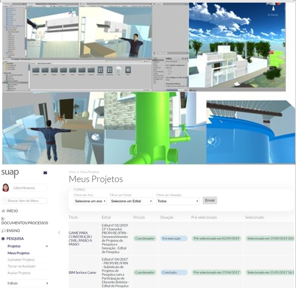This screenshot has height=288, width=296.
Task: Select Submeter Projetos in the sidebar
Action: click(21, 260)
